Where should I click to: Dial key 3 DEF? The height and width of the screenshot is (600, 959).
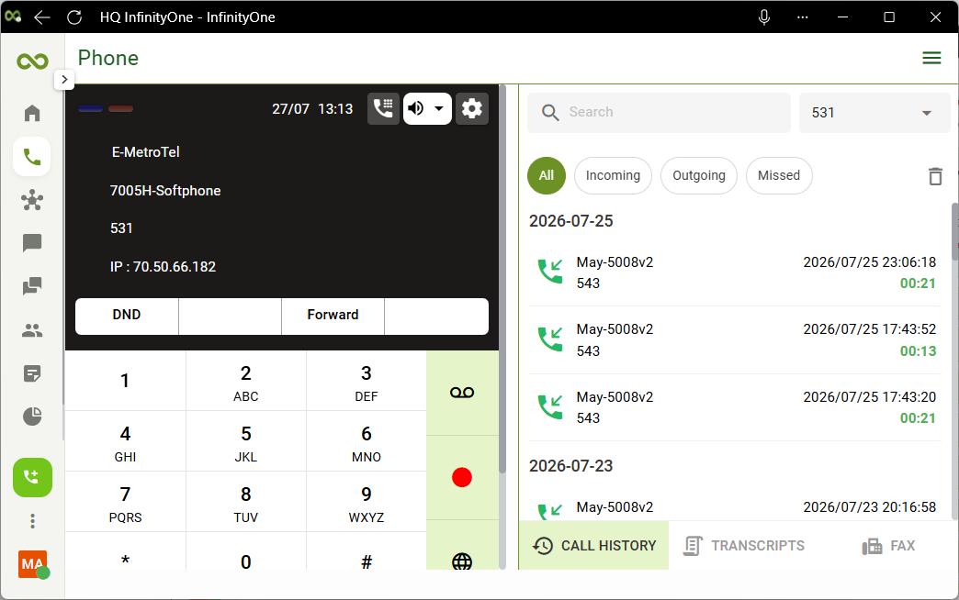tap(367, 383)
